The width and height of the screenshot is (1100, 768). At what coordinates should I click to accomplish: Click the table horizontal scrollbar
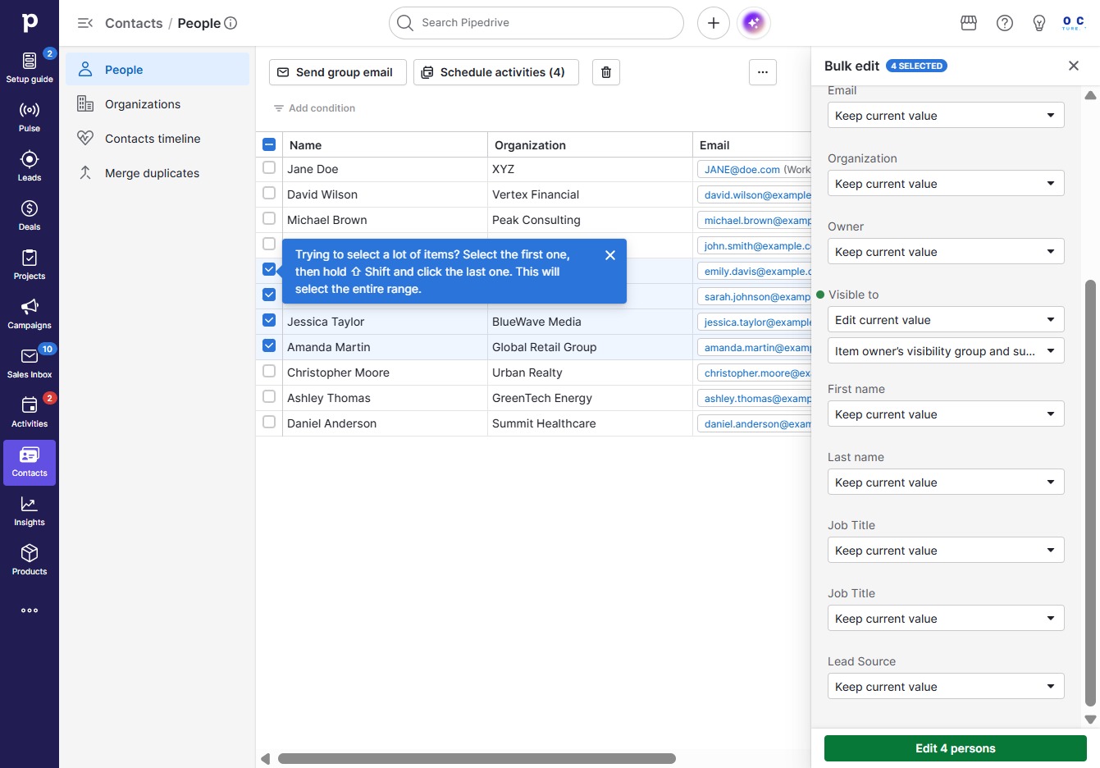(x=477, y=759)
